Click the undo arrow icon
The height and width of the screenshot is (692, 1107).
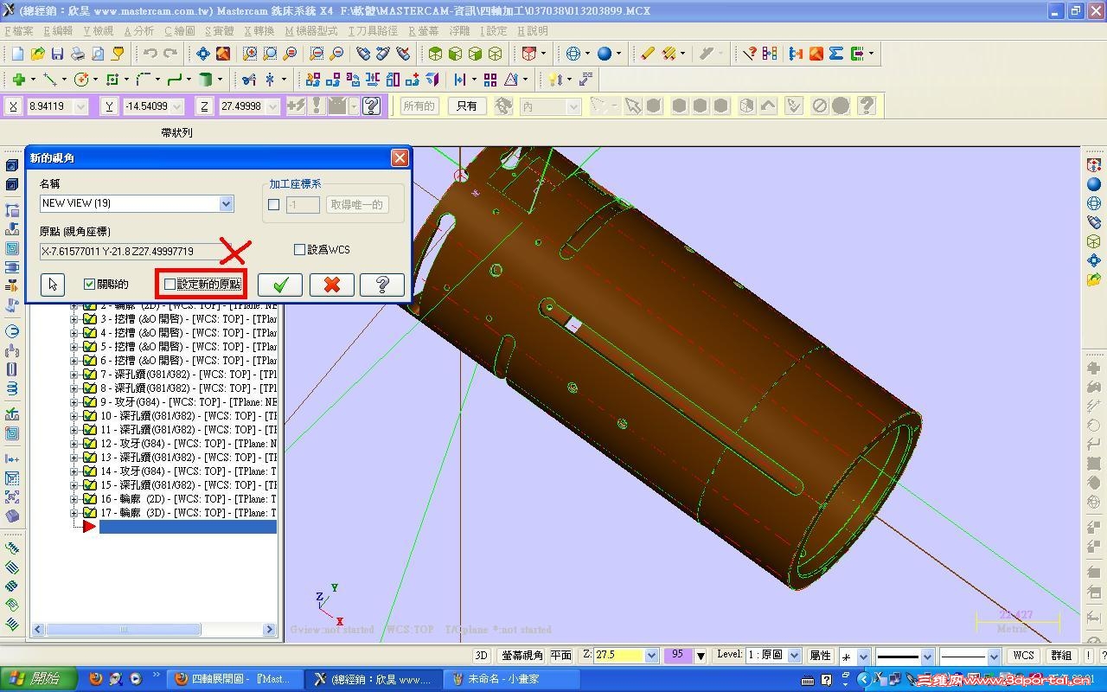click(150, 54)
